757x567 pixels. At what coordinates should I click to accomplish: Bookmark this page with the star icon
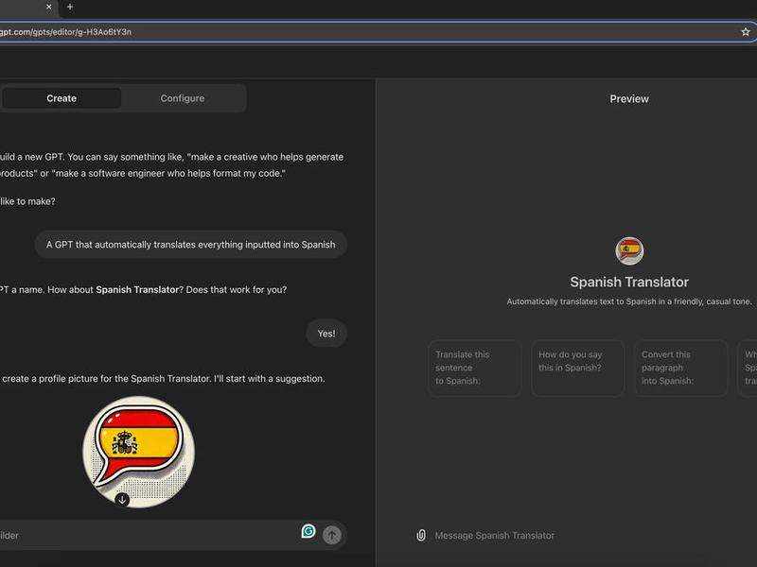(x=746, y=32)
